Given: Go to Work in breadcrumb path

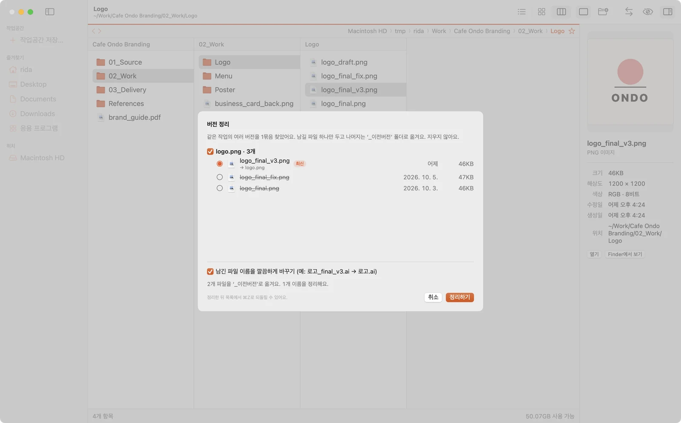Looking at the screenshot, I should [x=439, y=31].
